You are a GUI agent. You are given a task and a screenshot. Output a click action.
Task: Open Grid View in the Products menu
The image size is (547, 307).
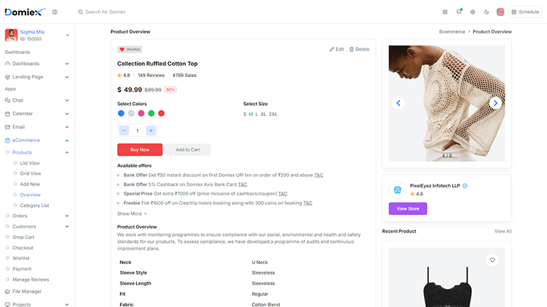tap(30, 173)
